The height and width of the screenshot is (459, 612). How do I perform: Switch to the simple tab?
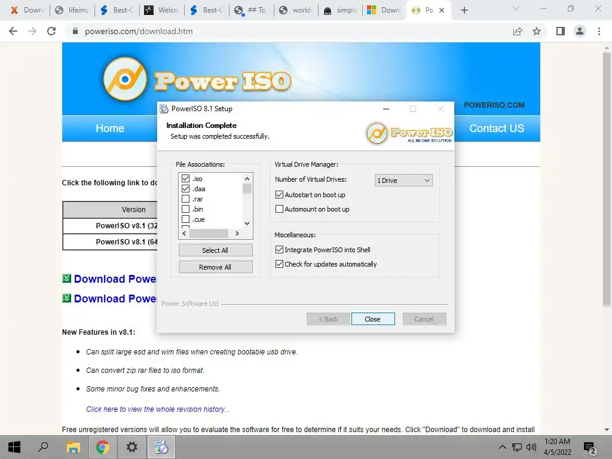(x=341, y=10)
